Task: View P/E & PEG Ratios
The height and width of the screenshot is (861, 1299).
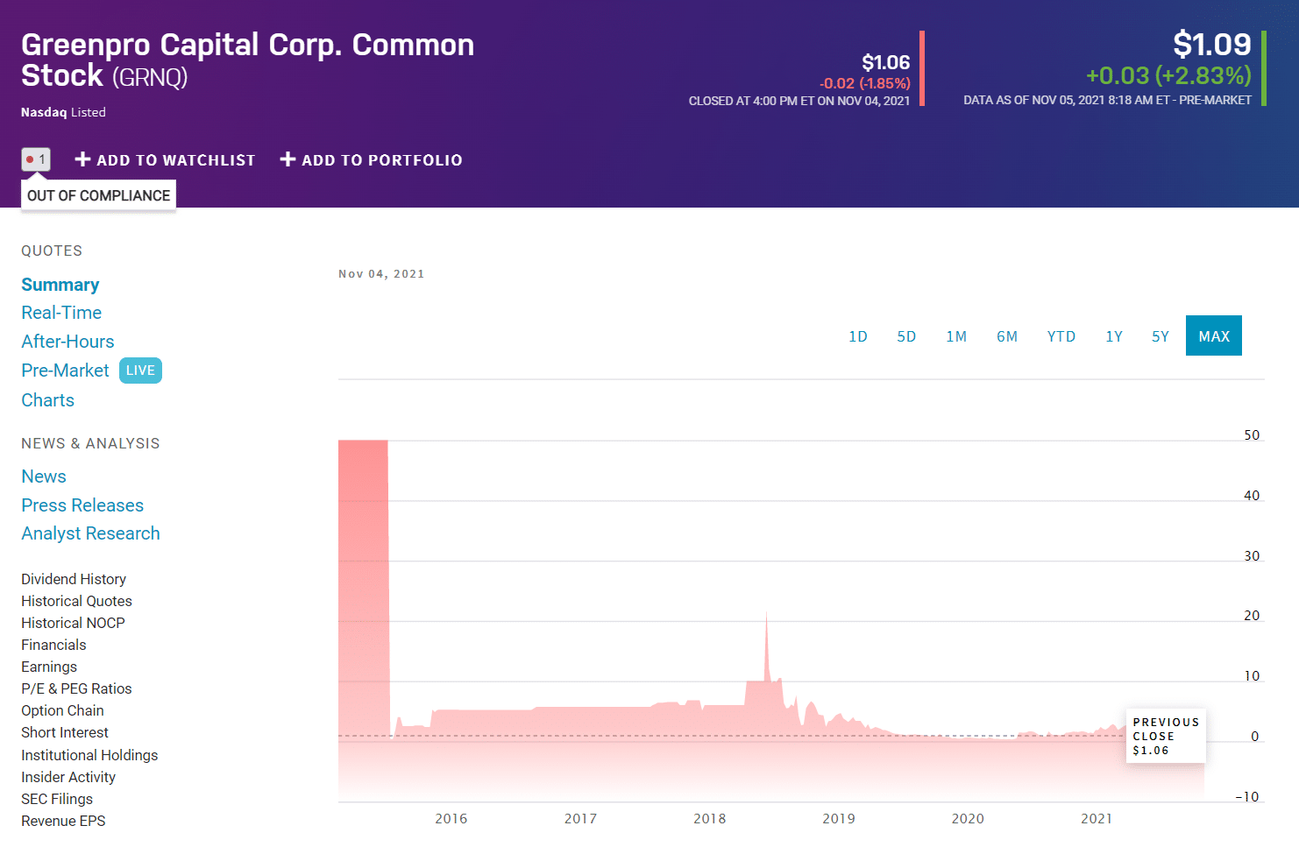Action: coord(76,688)
